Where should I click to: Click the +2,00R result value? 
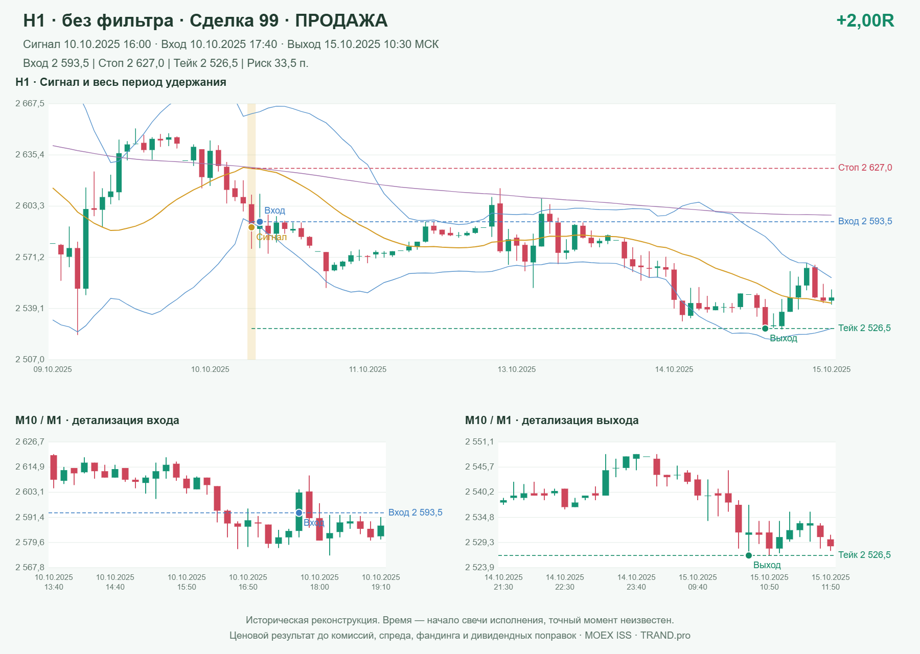click(865, 20)
